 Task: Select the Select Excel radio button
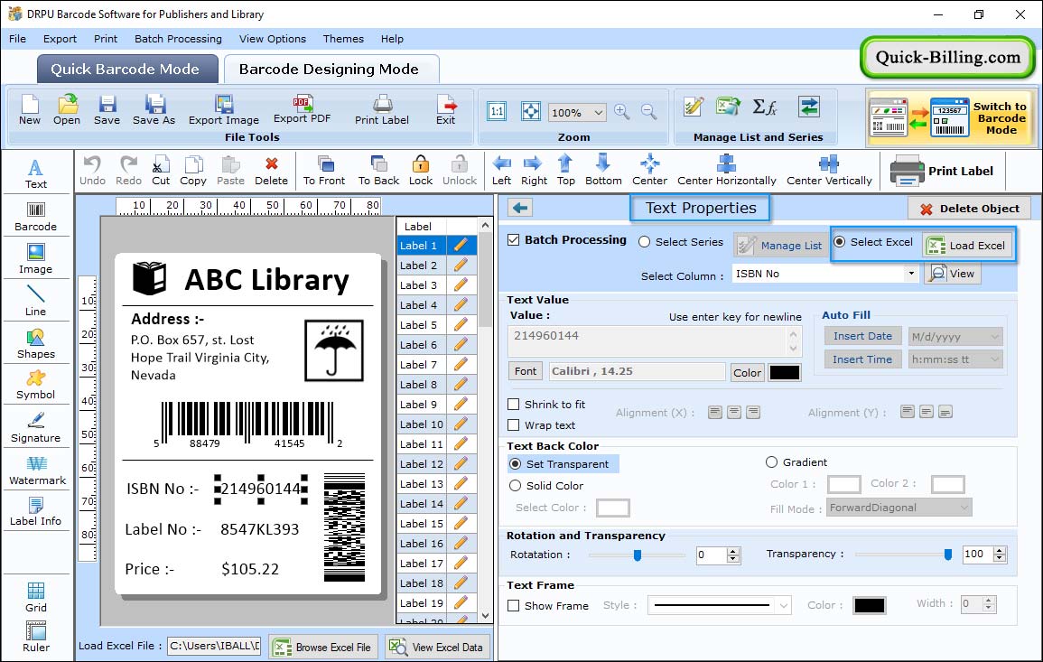[x=840, y=241]
